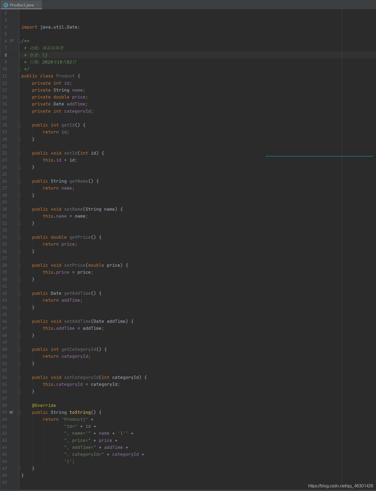Click 'private String name;' field line
The height and width of the screenshot is (491, 376).
58,90
